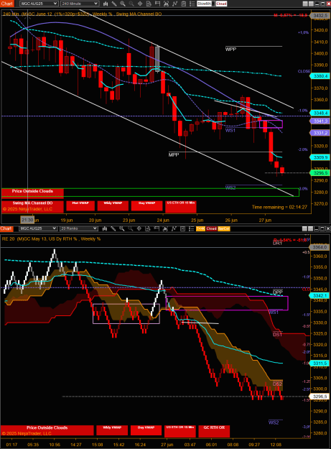Click 27 jun label on the 20 Renko time axis
The image size is (331, 449).
click(167, 445)
